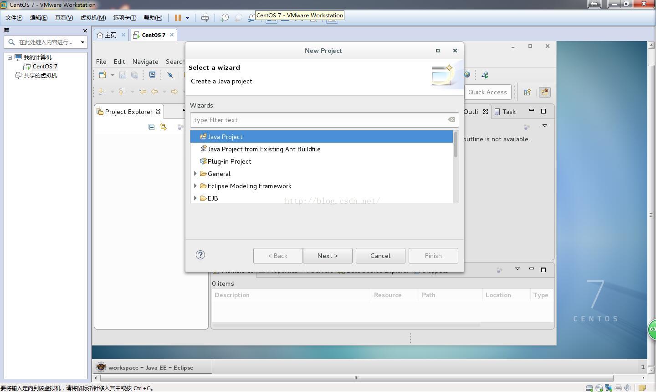This screenshot has height=392, width=656.
Task: Click the sound card status icon
Action: click(x=628, y=388)
